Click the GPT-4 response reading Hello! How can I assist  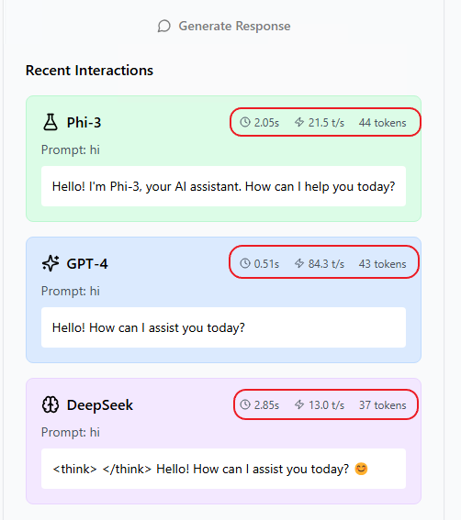click(223, 327)
